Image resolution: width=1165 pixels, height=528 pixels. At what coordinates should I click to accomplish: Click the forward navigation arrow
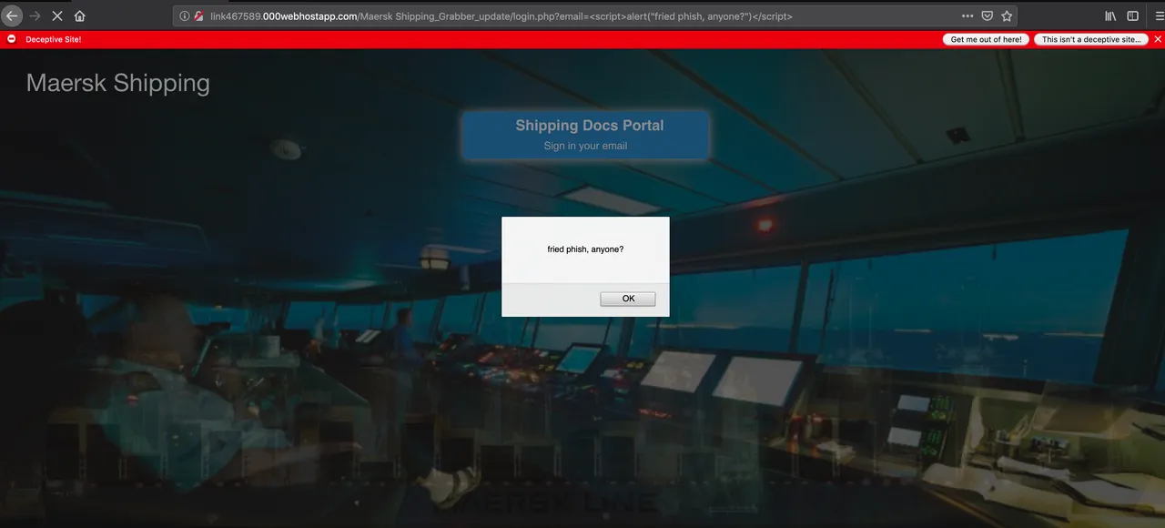click(x=35, y=15)
